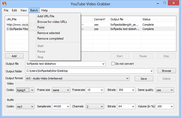This screenshot has height=118, width=181.
Task: Click the Convert? column header
Action: (x=101, y=19)
